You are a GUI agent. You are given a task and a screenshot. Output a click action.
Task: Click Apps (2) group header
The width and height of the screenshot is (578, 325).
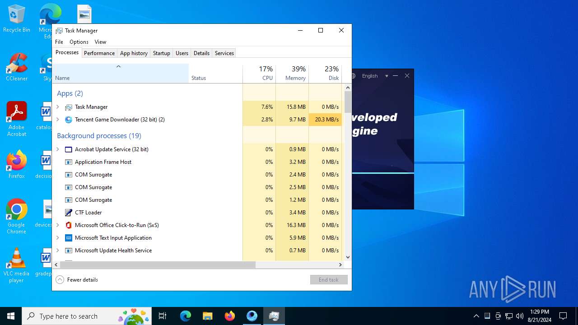click(x=70, y=93)
